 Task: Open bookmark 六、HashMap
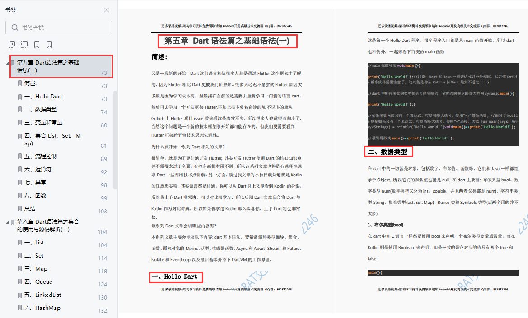42,308
